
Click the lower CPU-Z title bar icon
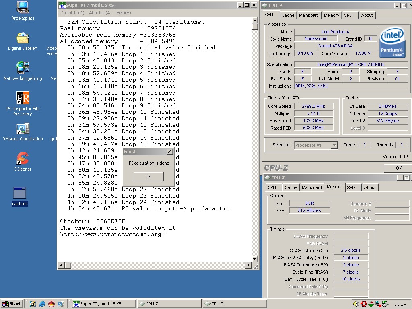click(x=267, y=178)
